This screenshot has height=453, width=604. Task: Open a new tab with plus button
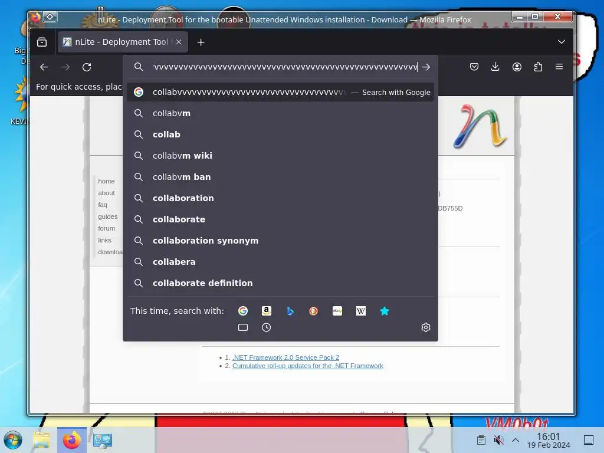(x=201, y=42)
